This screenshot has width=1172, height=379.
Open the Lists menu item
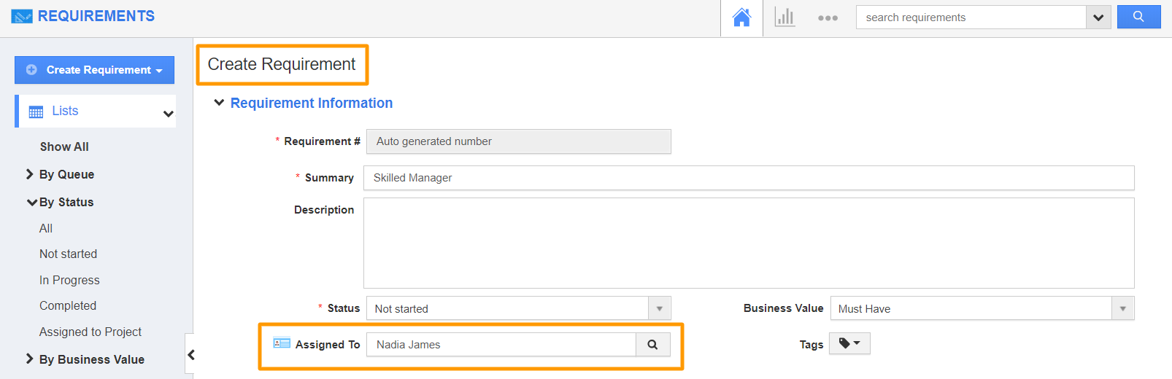click(96, 111)
